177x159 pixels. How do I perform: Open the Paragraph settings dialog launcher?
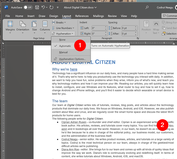(x=138, y=38)
